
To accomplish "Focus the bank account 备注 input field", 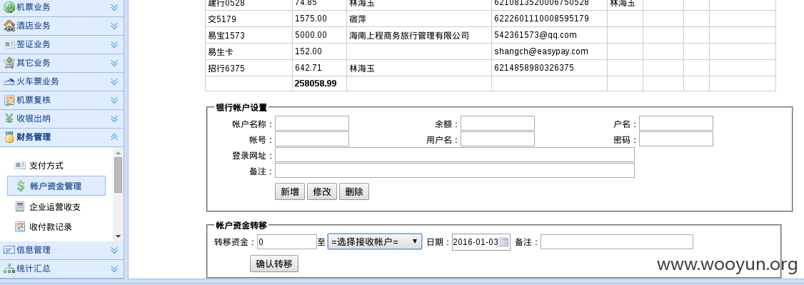I will pos(455,171).
